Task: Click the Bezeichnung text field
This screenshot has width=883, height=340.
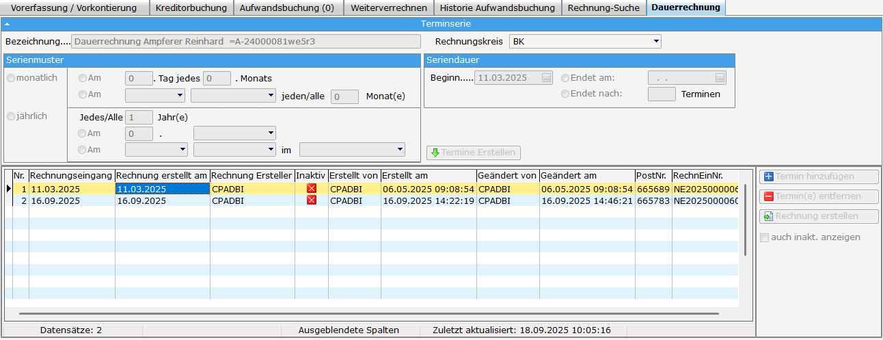Action: (x=246, y=41)
